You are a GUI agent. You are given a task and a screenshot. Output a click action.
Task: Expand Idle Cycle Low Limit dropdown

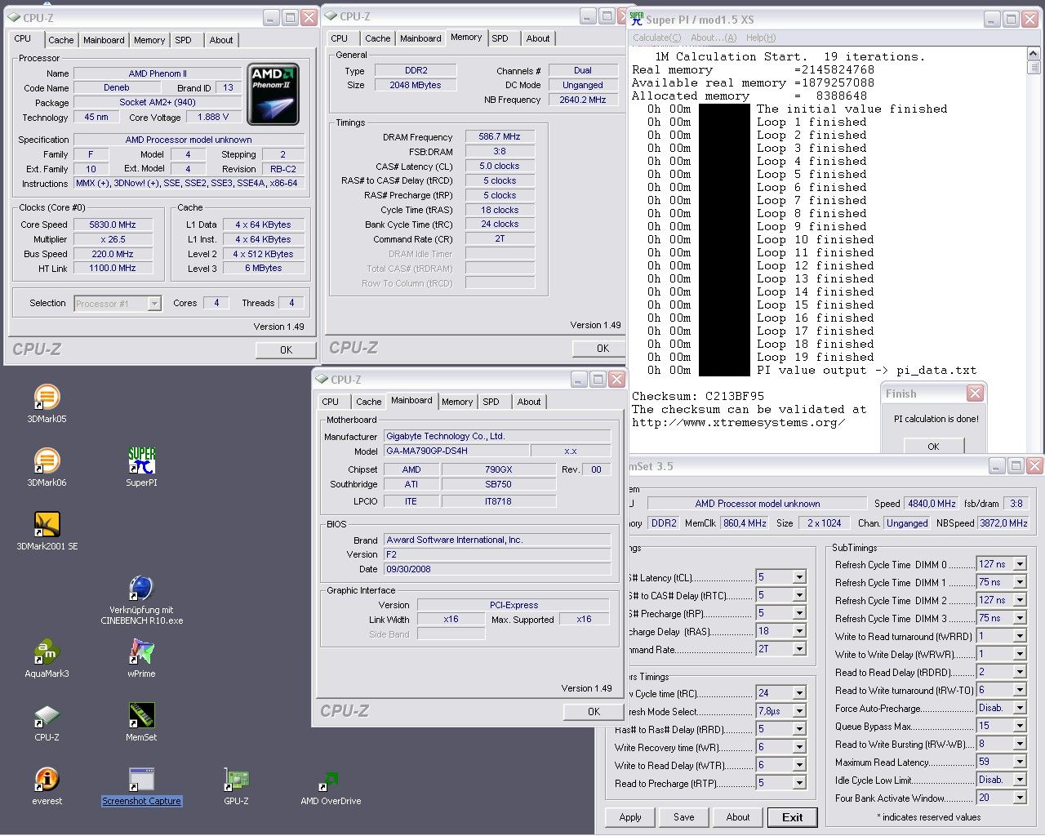pyautogui.click(x=1020, y=780)
